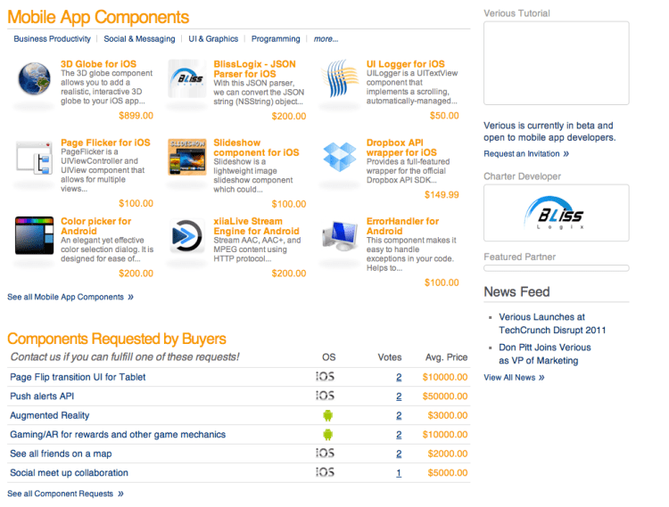Open the Page Flicker component icon
The image size is (669, 507).
(x=34, y=158)
